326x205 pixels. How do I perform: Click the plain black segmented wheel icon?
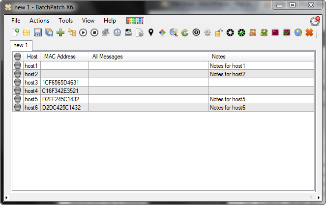[x=230, y=32]
